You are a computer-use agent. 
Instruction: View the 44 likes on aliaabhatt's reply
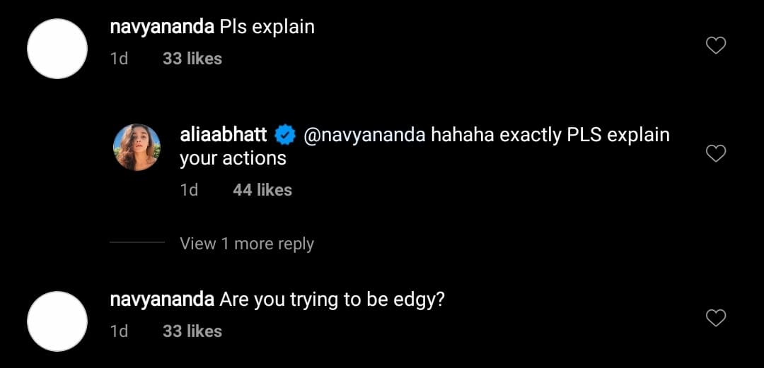click(262, 189)
